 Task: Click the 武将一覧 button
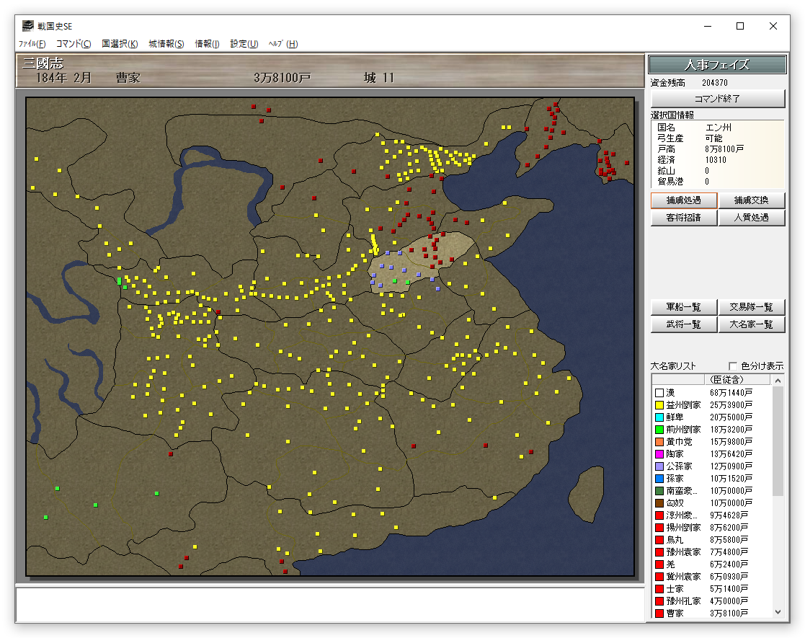(683, 324)
